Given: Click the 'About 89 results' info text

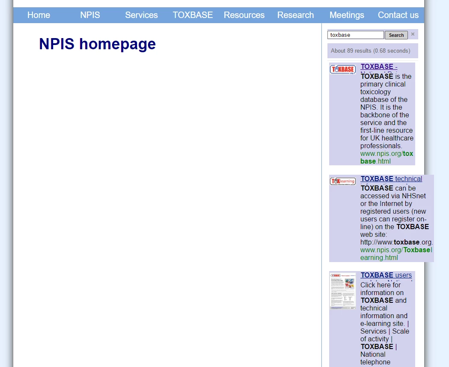Looking at the screenshot, I should tap(371, 51).
